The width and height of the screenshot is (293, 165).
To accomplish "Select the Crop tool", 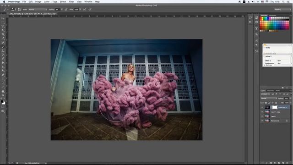I will [3, 34].
